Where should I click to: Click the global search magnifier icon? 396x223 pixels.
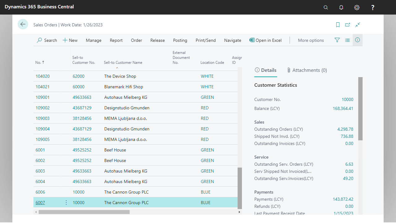[x=326, y=7]
